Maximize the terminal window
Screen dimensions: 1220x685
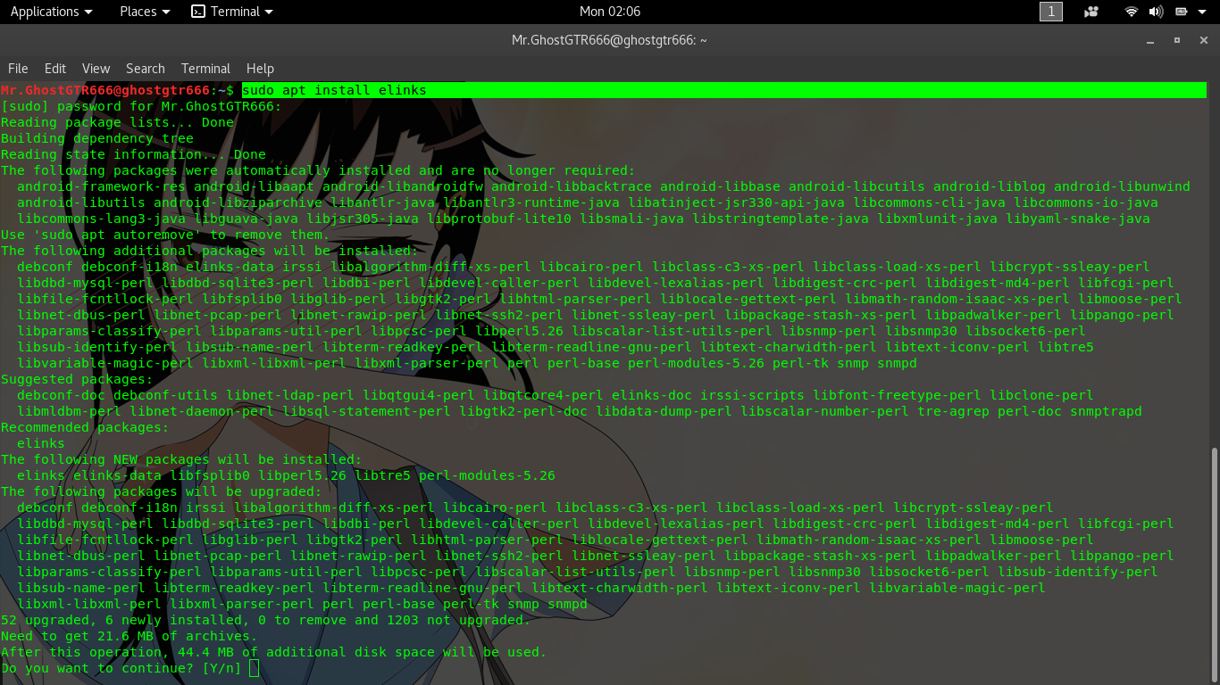[x=1177, y=40]
